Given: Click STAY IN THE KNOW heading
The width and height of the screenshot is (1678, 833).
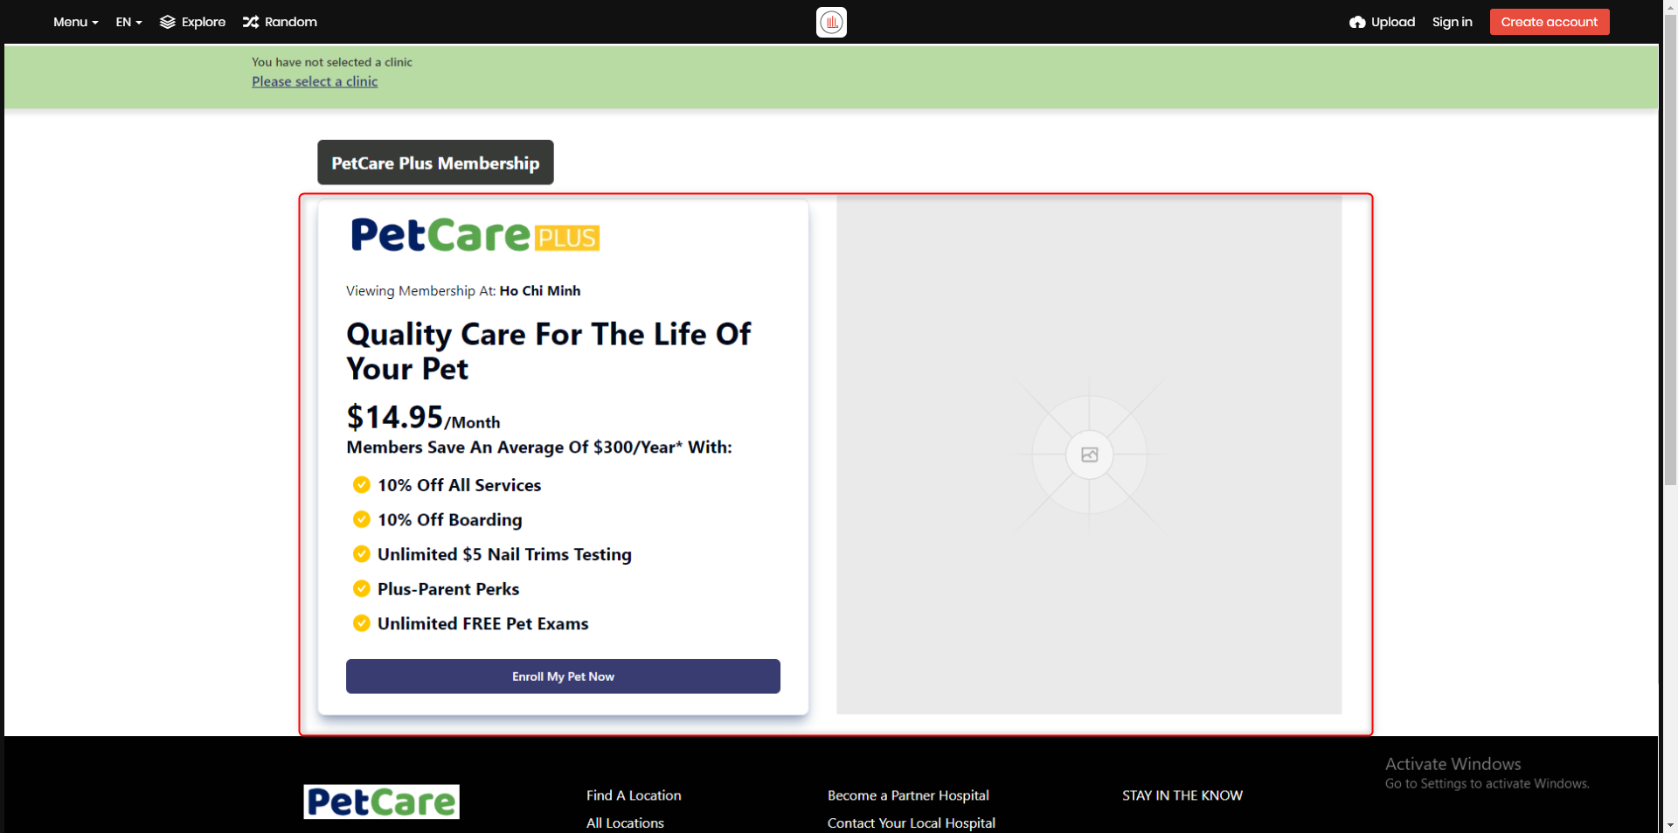Looking at the screenshot, I should coord(1182,795).
